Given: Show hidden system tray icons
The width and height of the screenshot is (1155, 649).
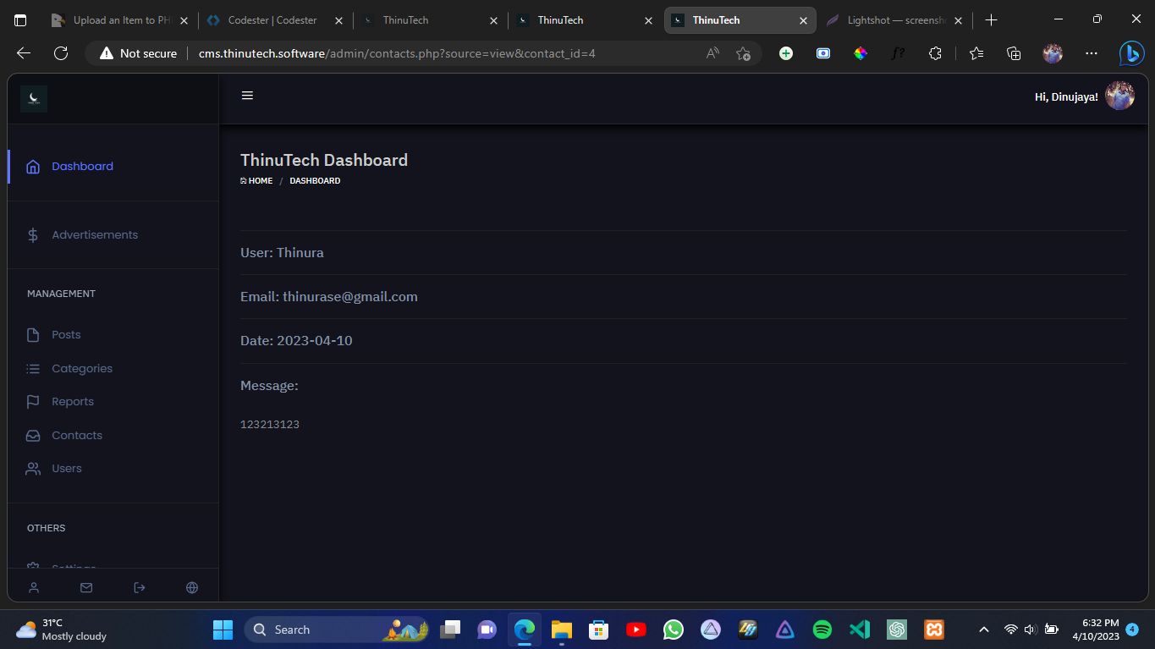Looking at the screenshot, I should (984, 630).
